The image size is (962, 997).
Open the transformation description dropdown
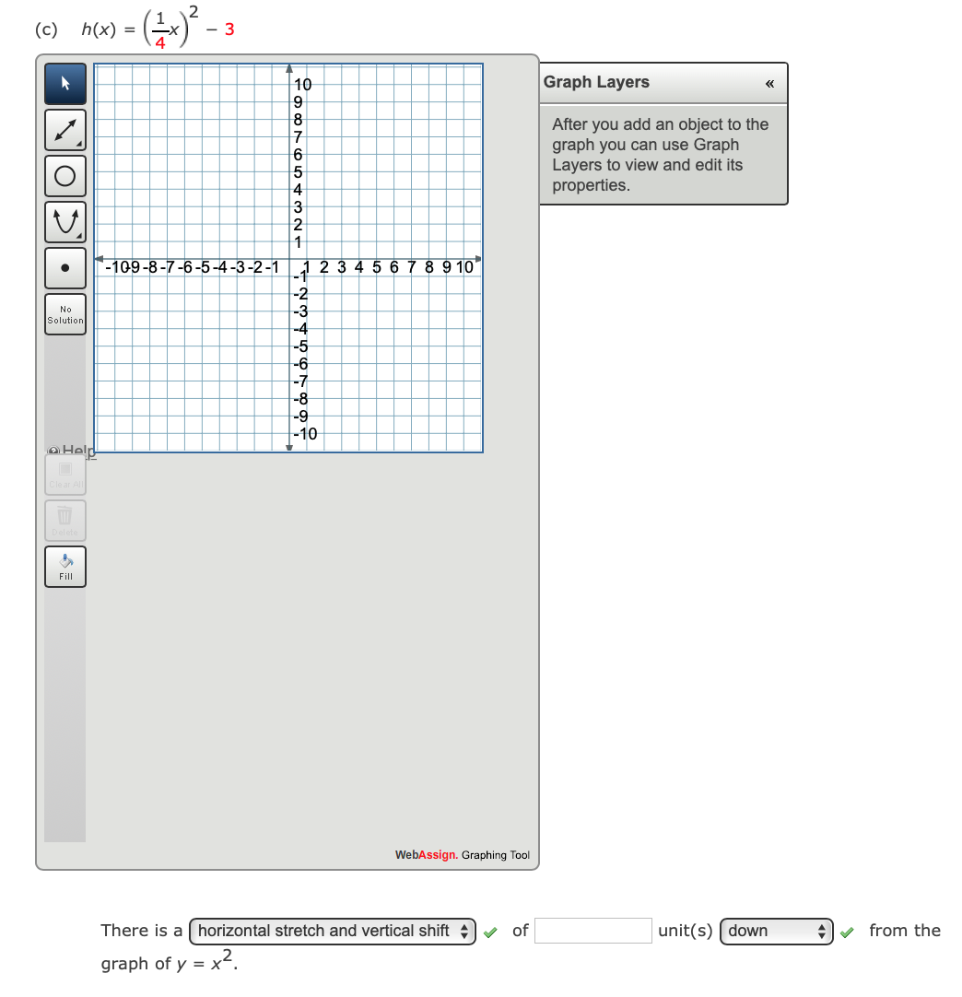332,931
